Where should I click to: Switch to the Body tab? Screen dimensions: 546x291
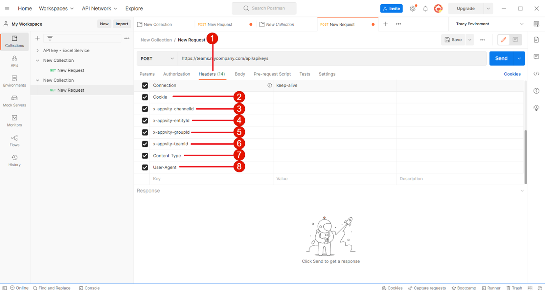[x=240, y=74]
